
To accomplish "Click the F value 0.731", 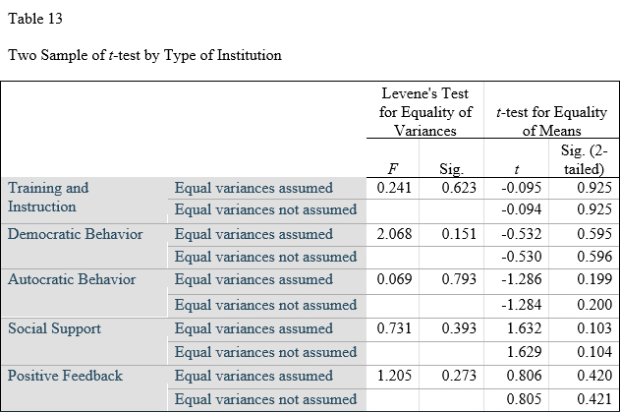I will click(x=394, y=328).
